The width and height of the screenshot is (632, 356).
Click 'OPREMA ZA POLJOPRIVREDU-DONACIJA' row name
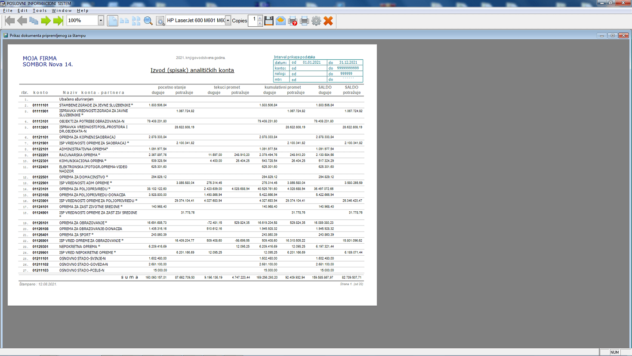click(92, 195)
